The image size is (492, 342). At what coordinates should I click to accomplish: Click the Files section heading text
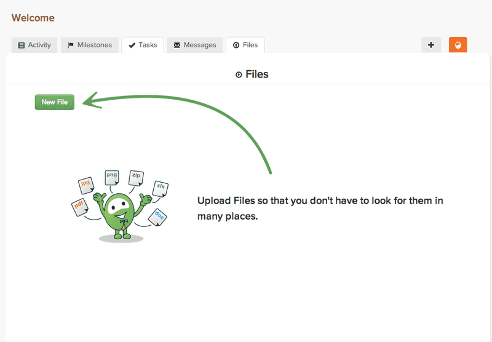[x=257, y=74]
